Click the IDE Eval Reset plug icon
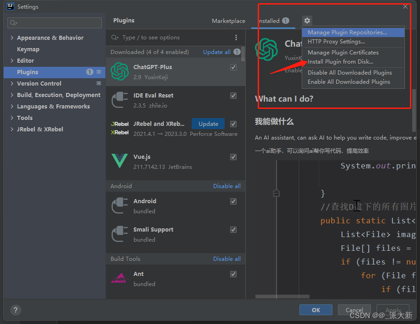420x324 pixels. (x=120, y=100)
